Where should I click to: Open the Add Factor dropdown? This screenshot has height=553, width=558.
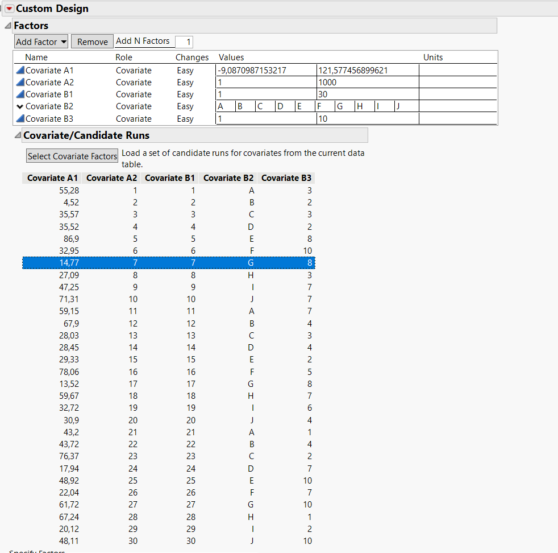(40, 41)
